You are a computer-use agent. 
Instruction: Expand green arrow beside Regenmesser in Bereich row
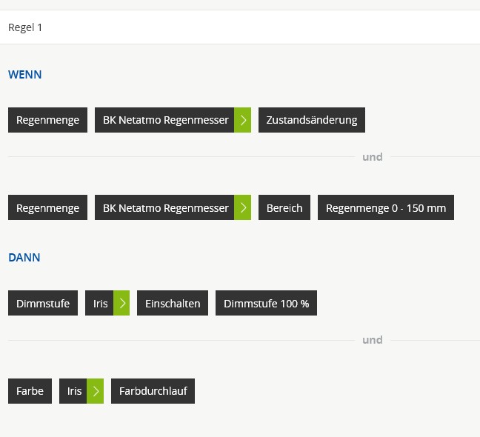click(x=243, y=208)
